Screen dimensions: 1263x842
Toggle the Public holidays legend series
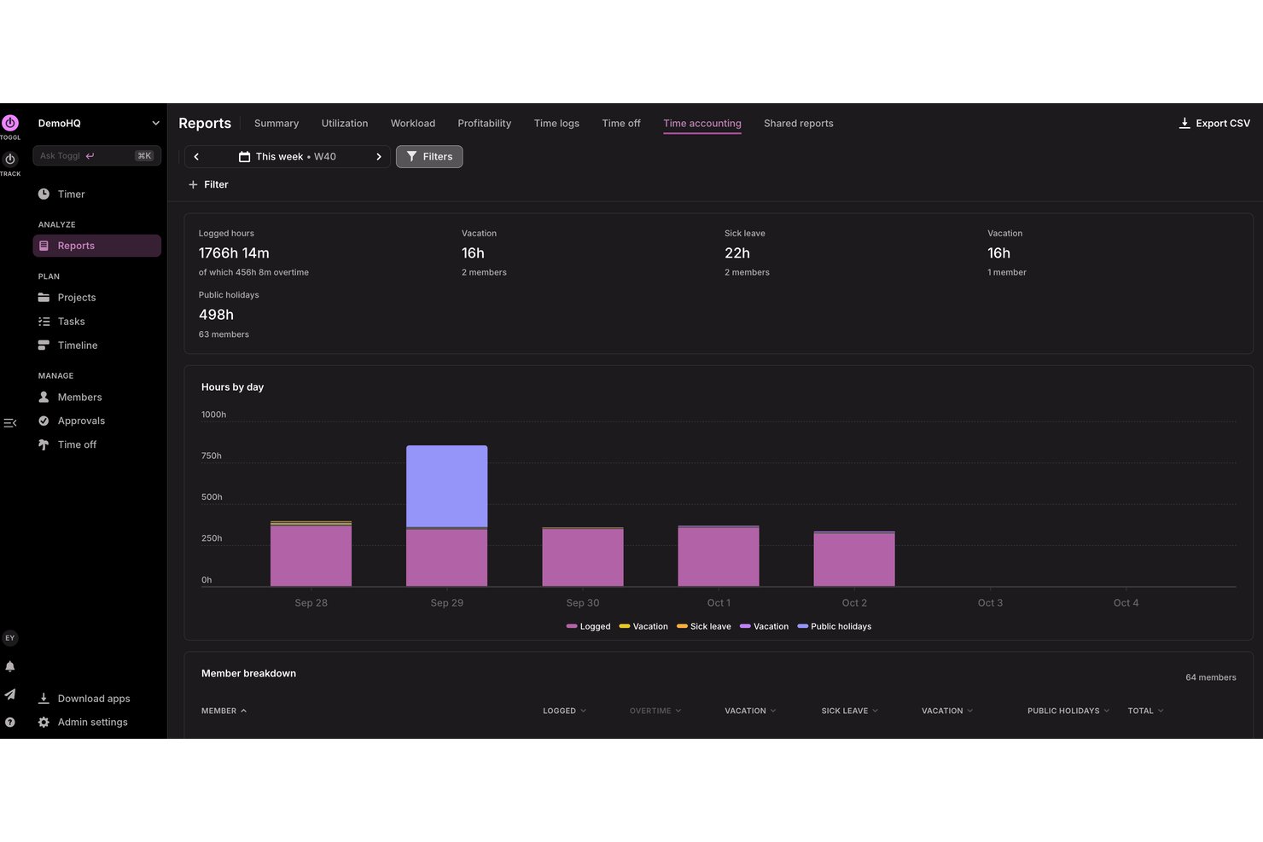click(835, 627)
